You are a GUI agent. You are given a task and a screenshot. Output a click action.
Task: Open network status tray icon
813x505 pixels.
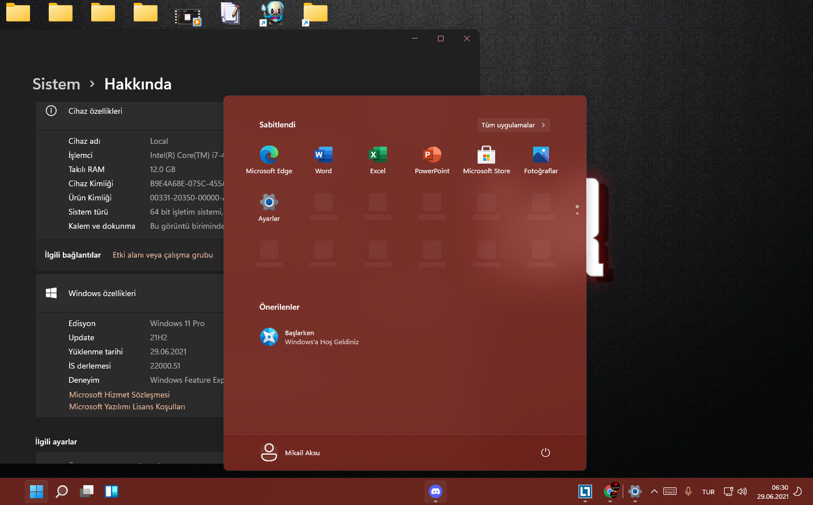click(x=729, y=491)
